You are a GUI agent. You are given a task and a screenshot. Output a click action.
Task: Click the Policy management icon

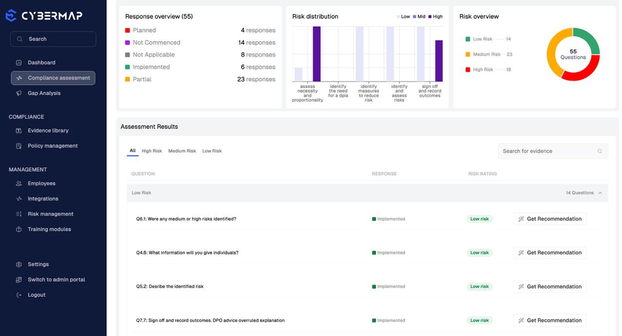(x=19, y=146)
